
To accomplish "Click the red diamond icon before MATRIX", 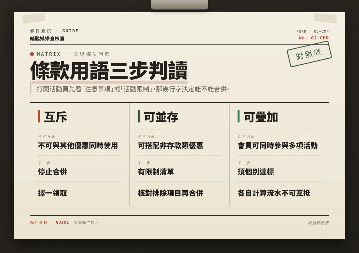I will pos(32,54).
